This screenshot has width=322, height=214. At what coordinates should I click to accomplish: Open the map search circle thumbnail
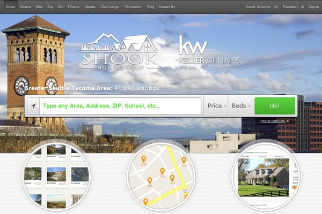[x=161, y=177]
